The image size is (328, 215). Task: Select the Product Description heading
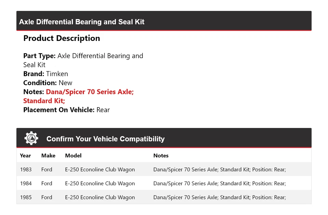point(61,38)
